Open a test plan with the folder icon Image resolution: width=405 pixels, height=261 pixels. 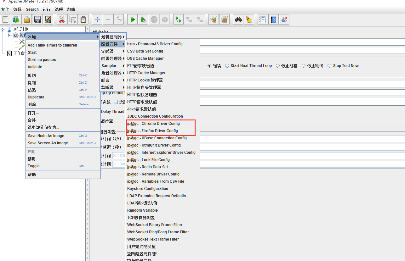(27, 19)
